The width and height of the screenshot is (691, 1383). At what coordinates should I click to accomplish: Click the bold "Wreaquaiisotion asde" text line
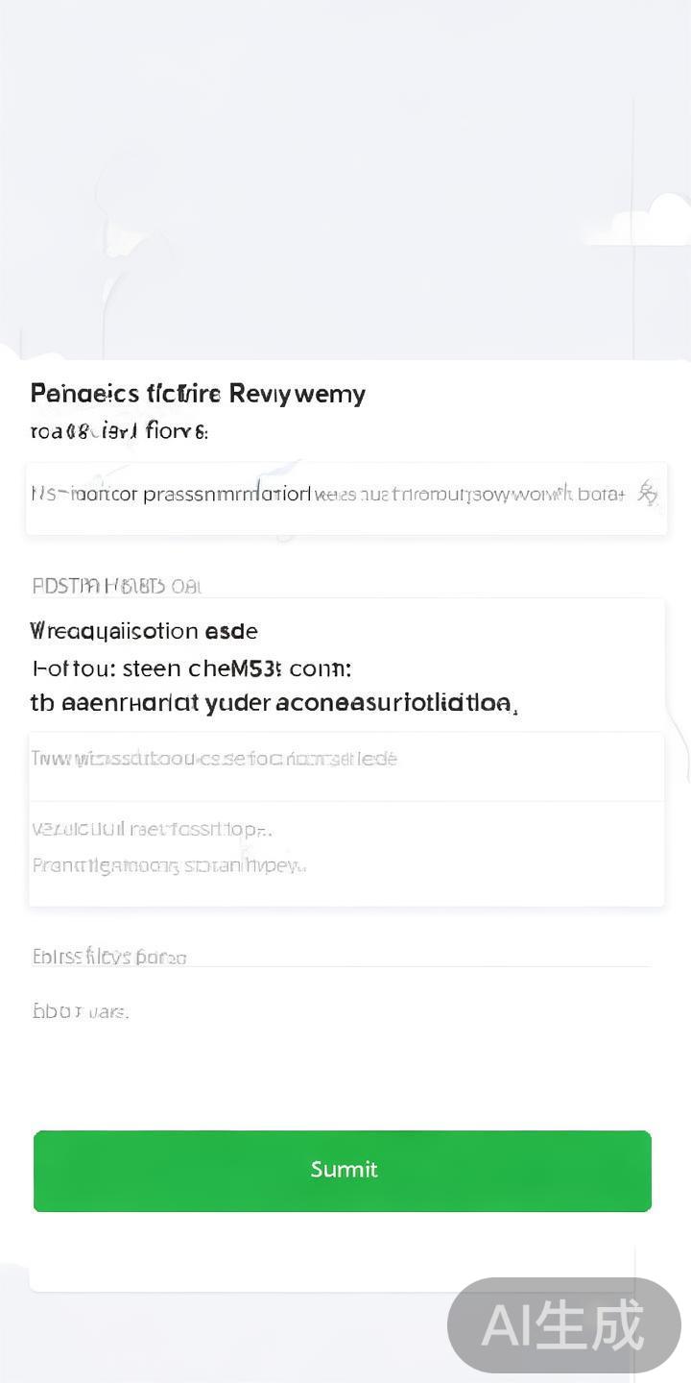pos(144,631)
